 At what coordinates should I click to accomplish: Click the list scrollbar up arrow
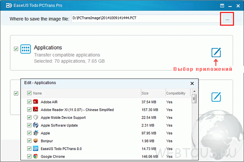point(194,91)
